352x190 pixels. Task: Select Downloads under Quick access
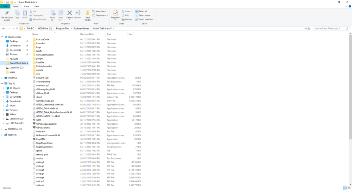15,46
